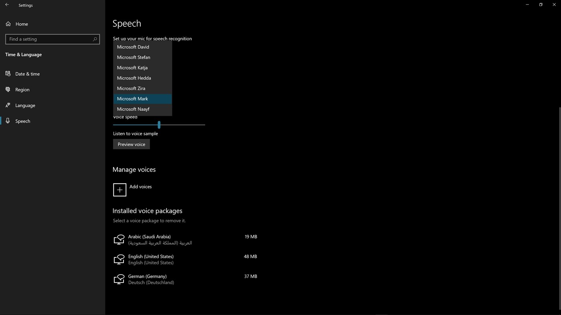Choose Microsoft Hedda voice
Screen dimensions: 561x315
click(x=142, y=78)
